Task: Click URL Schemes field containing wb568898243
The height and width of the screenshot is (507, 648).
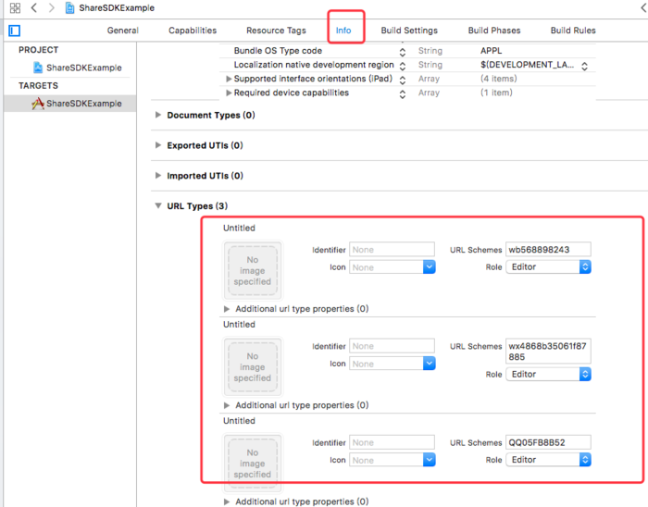Action: pyautogui.click(x=548, y=250)
